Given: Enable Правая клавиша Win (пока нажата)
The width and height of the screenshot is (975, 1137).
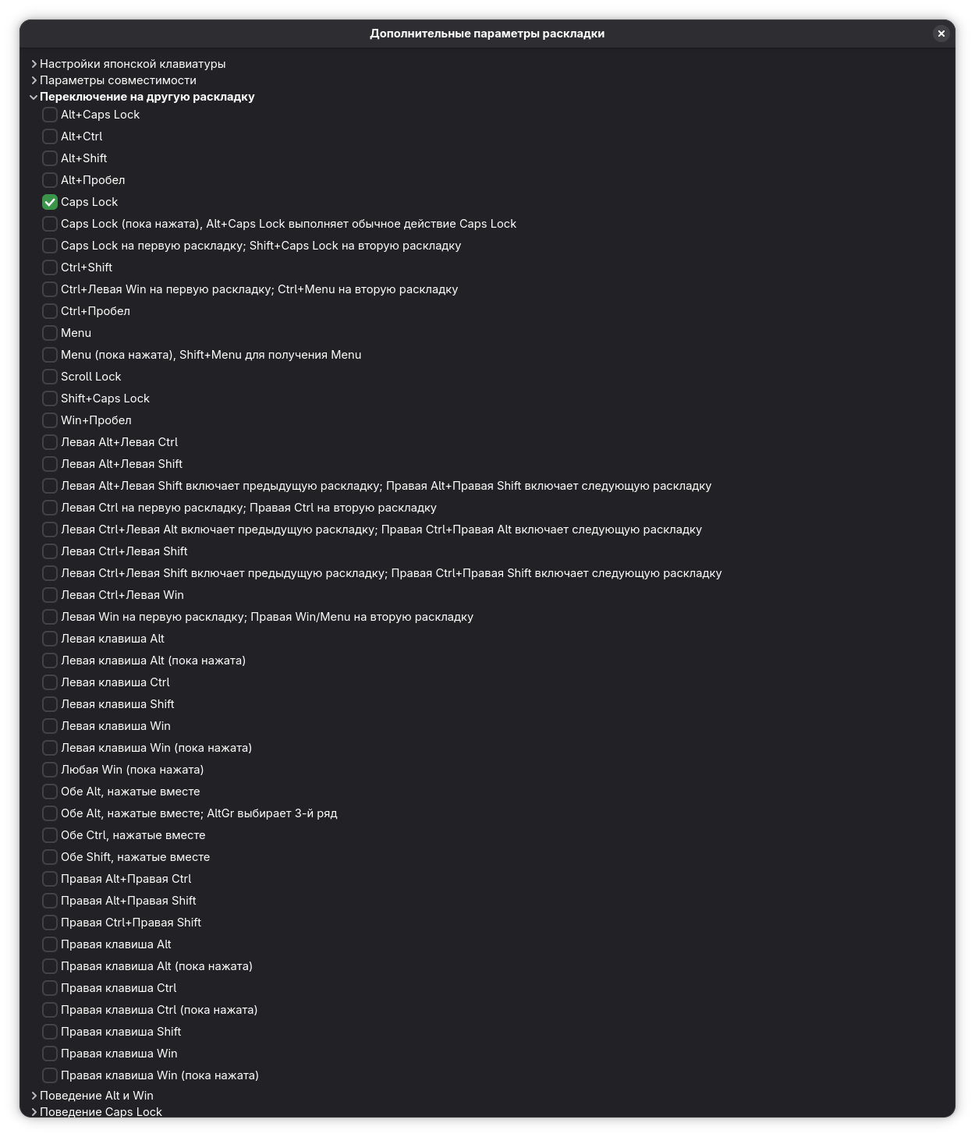Looking at the screenshot, I should (50, 1075).
